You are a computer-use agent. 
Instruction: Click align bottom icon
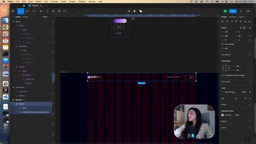coord(245,21)
